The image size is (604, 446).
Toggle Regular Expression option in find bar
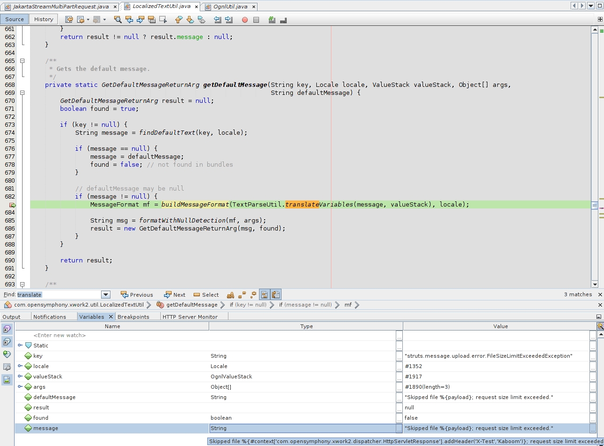[x=253, y=295]
